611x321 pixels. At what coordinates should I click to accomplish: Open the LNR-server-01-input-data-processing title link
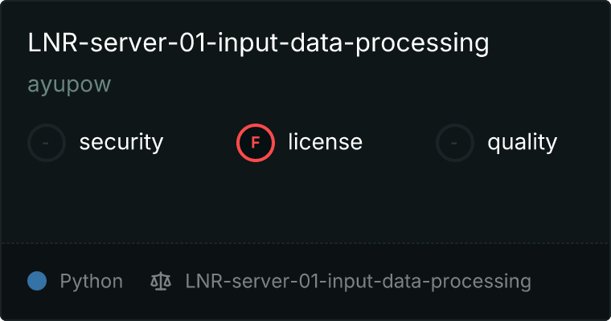coord(258,43)
